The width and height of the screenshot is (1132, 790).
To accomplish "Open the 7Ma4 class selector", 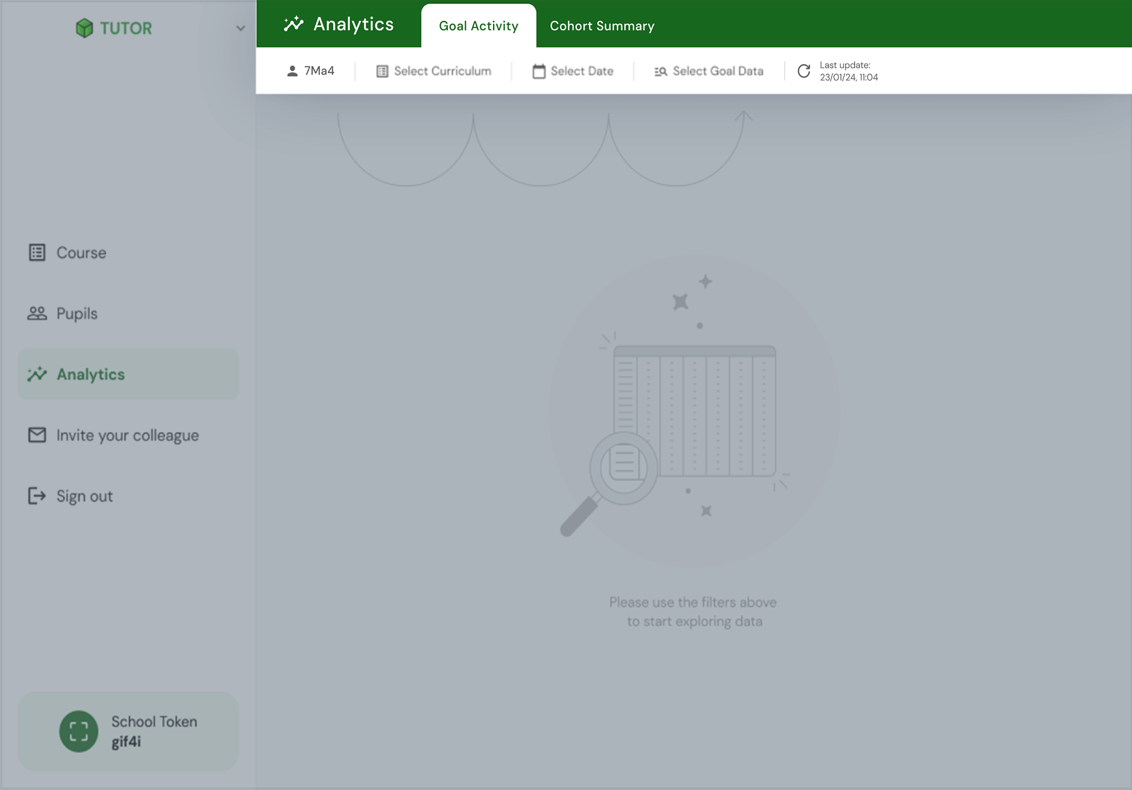I will (x=311, y=71).
